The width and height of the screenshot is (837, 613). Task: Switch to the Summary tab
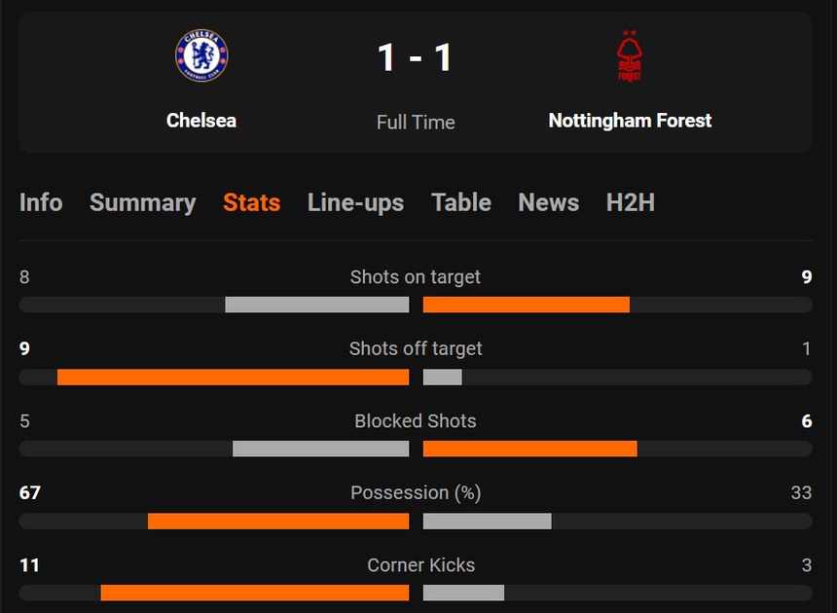[142, 202]
